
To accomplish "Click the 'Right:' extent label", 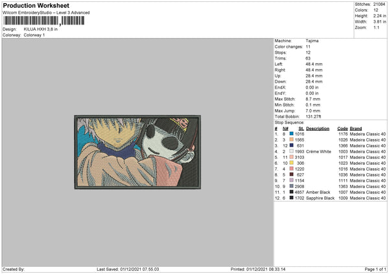I will tap(280, 70).
